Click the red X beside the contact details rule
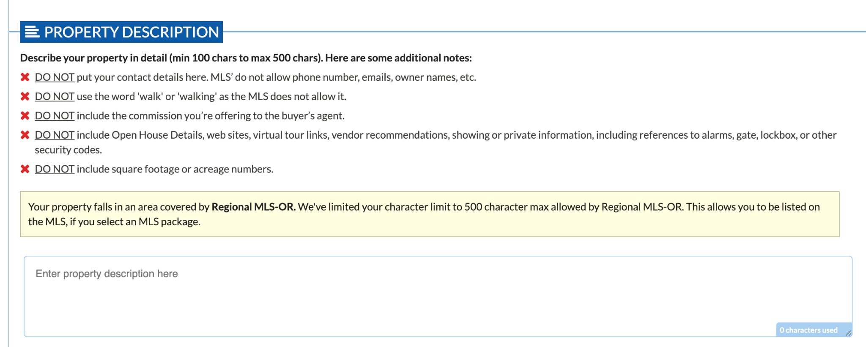Screen dimensions: 866x347 (x=24, y=77)
